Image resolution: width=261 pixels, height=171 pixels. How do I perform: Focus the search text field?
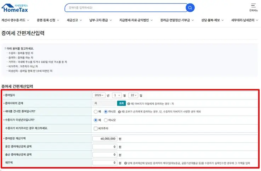126,8
